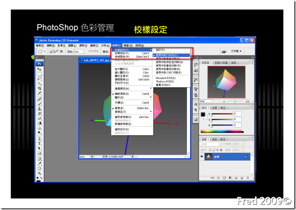Open the Paragraph panel icon in dock
Image resolution: width=296 pixels, height=210 pixels.
coord(196,110)
